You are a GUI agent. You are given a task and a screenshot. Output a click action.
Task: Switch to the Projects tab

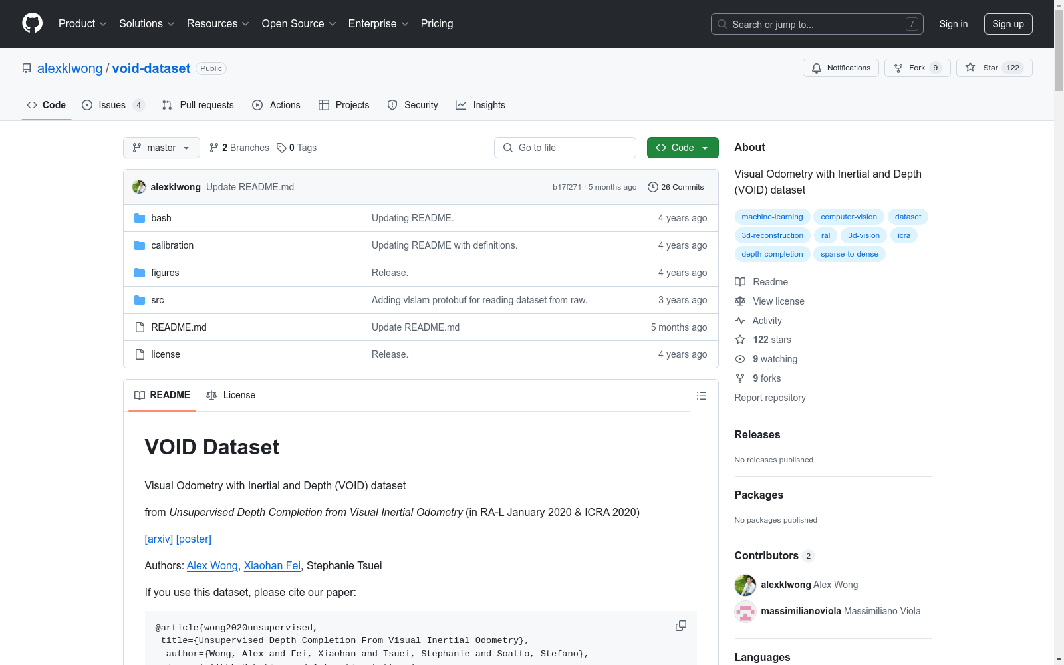coord(344,105)
